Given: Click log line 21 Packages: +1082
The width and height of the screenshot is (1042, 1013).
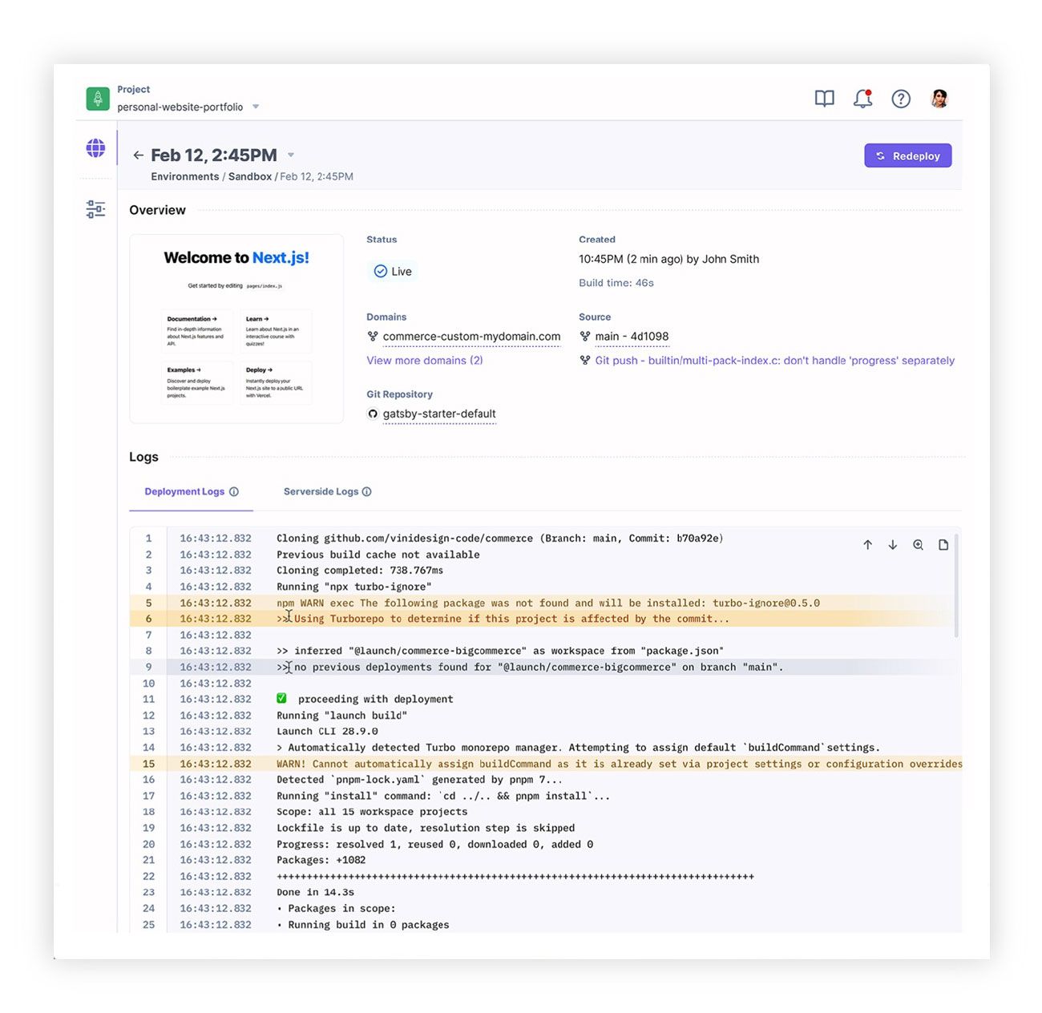Looking at the screenshot, I should coord(321,860).
